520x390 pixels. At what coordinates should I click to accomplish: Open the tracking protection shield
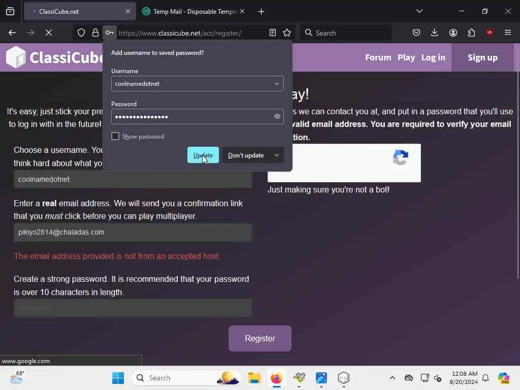click(81, 32)
